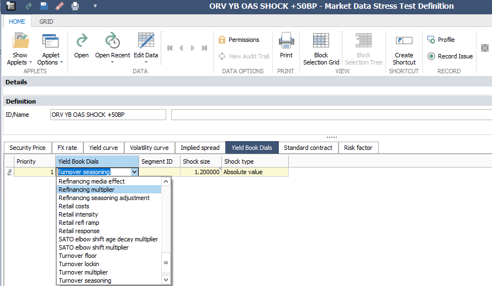
Task: Choose Retail response option
Action: pos(109,231)
